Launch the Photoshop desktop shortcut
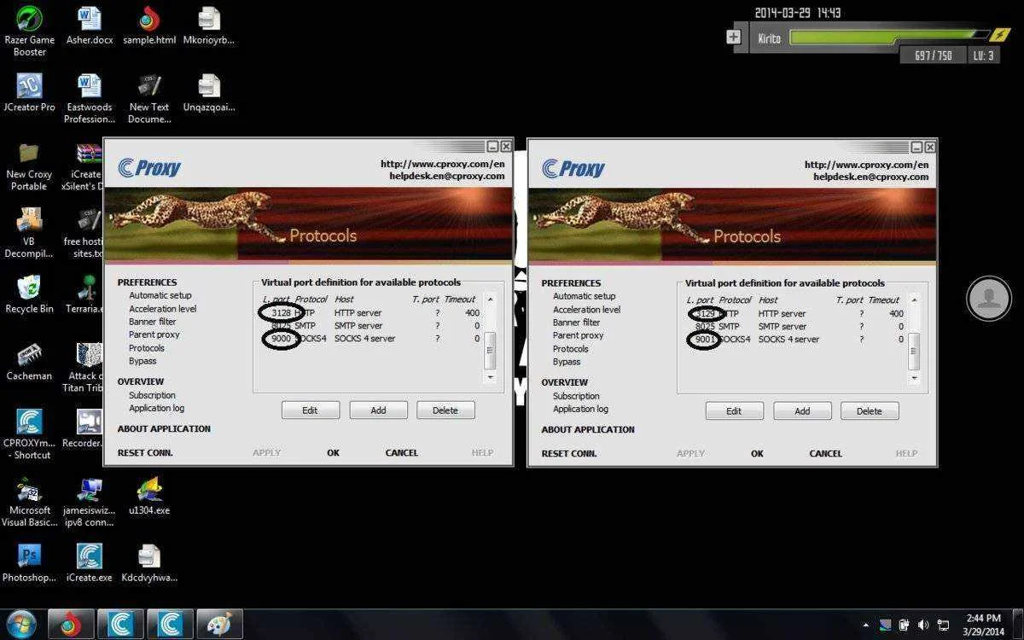 (x=29, y=563)
